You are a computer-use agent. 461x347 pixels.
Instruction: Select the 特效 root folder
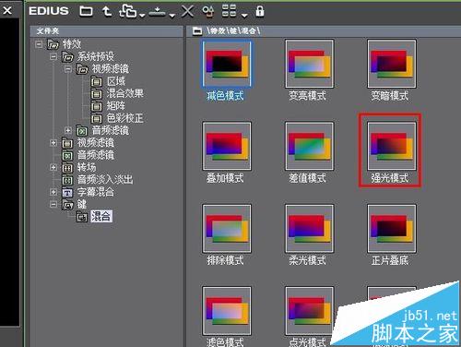click(x=72, y=44)
